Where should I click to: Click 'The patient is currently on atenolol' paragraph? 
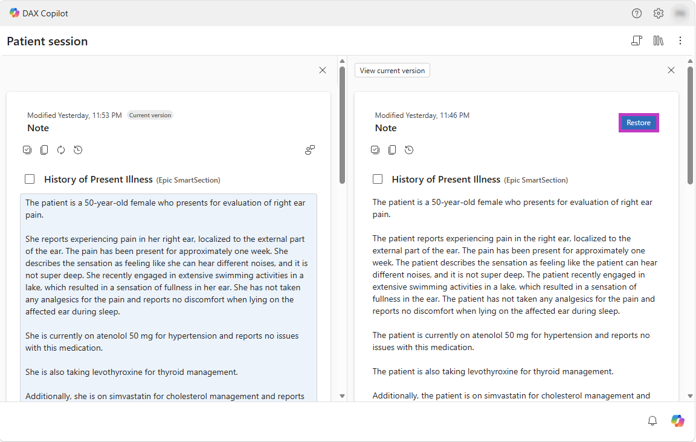[511, 341]
